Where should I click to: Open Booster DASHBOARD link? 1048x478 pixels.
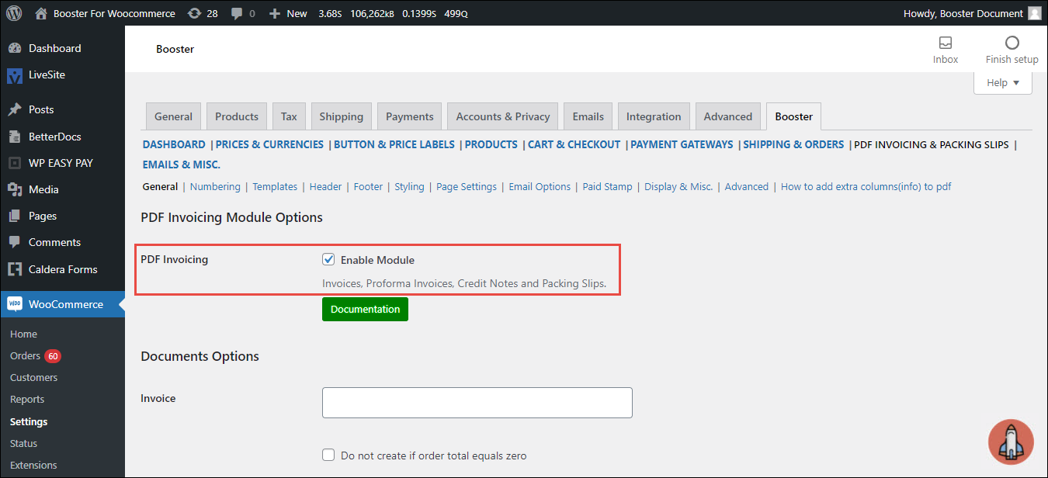[x=174, y=144]
